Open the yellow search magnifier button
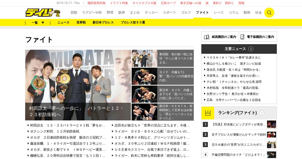 269,13
